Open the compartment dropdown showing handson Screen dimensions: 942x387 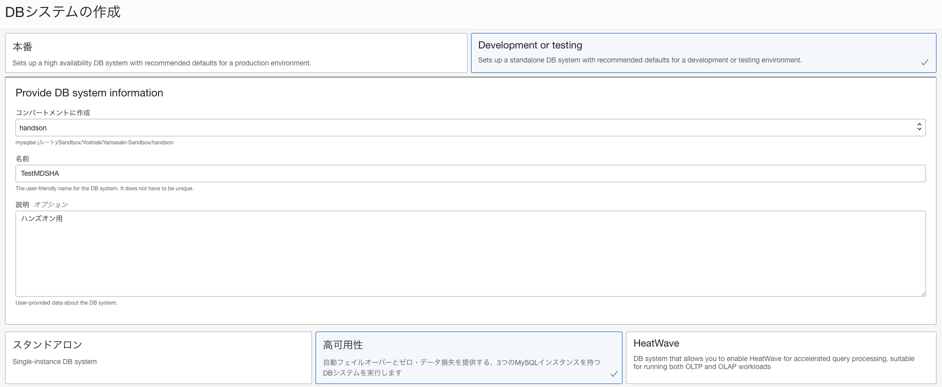(470, 128)
